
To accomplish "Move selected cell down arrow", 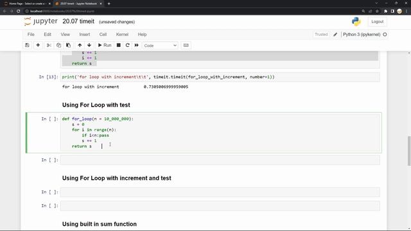I will click(89, 46).
